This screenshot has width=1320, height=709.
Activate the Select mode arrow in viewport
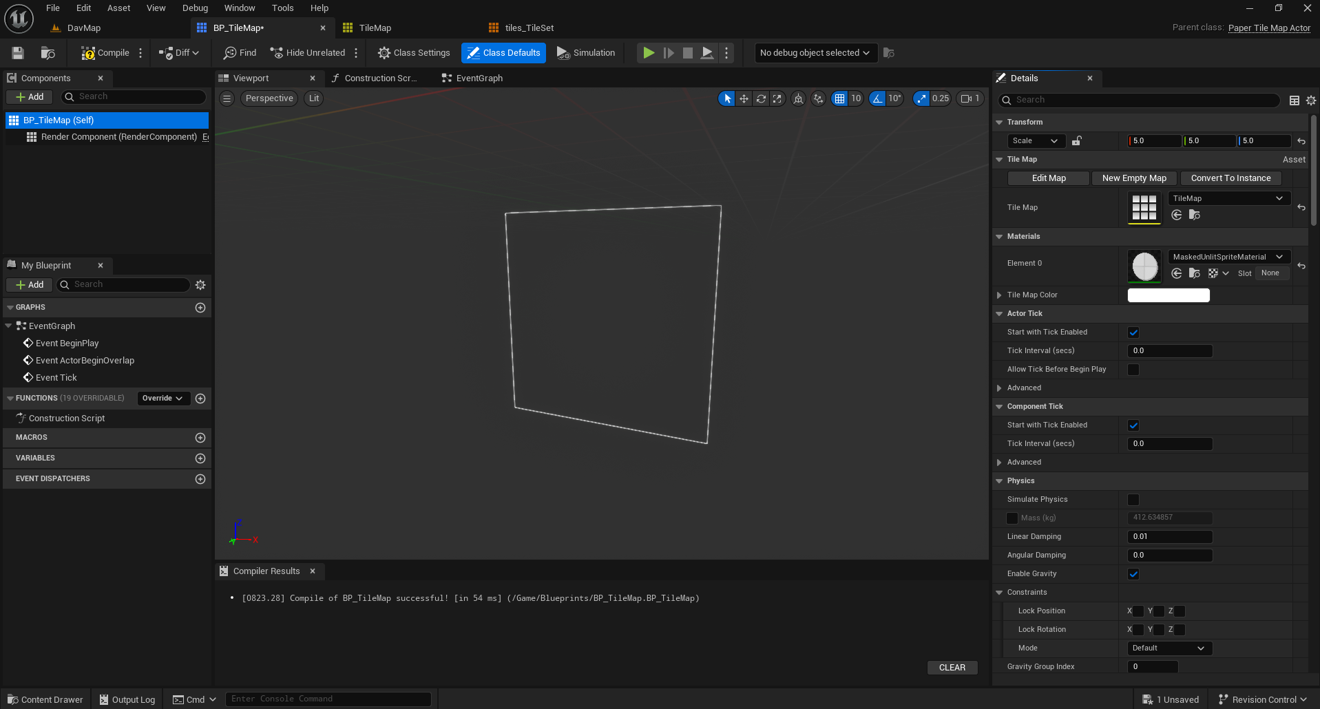click(x=727, y=98)
